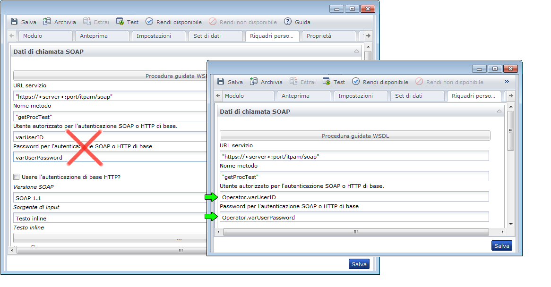Click scroll down arrow in front window

pos(510,224)
